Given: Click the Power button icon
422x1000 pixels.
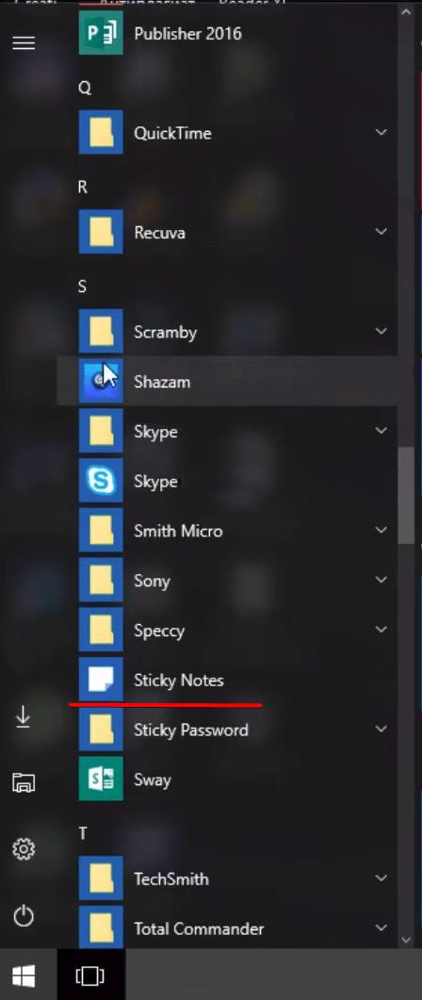Looking at the screenshot, I should tap(24, 916).
